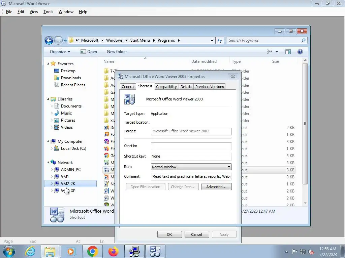Viewport: 345px width, 258px height.
Task: Sort by the Date modified column
Action: pyautogui.click(x=204, y=61)
